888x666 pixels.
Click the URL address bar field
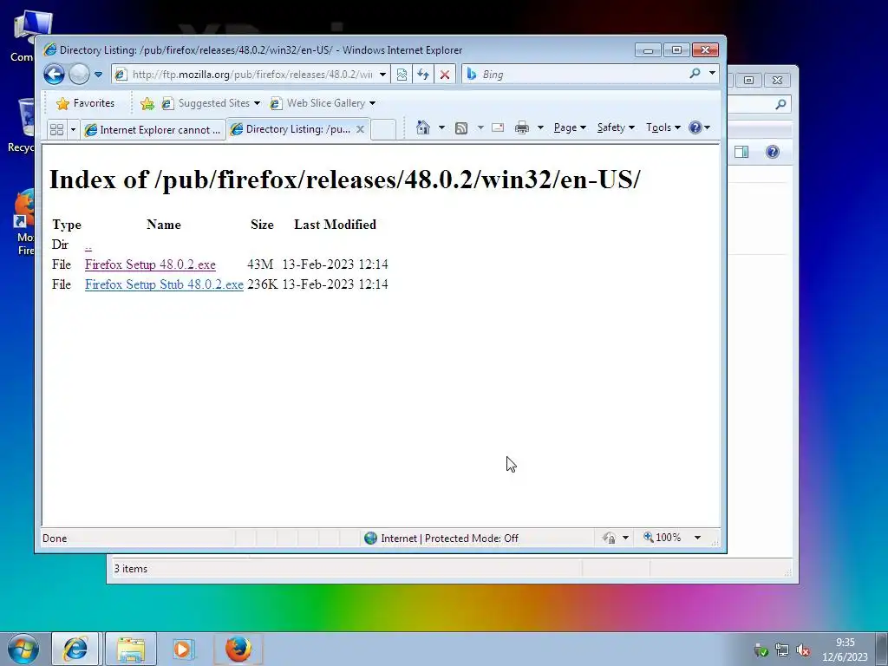point(251,75)
